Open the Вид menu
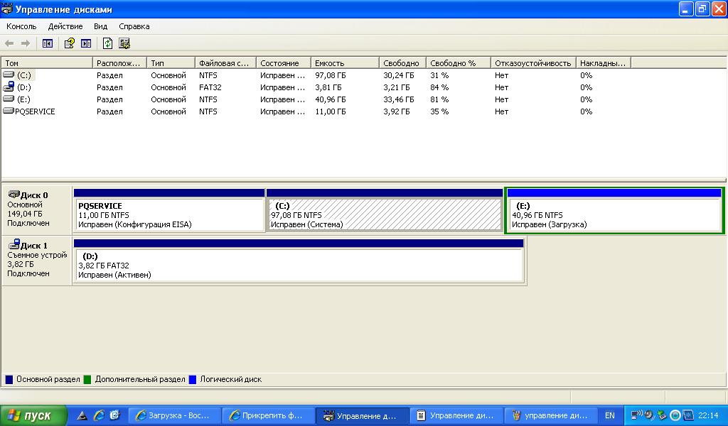The image size is (728, 426). pyautogui.click(x=100, y=26)
